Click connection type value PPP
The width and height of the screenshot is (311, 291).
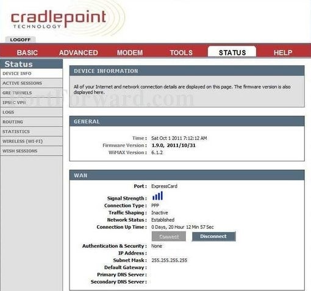coord(155,206)
